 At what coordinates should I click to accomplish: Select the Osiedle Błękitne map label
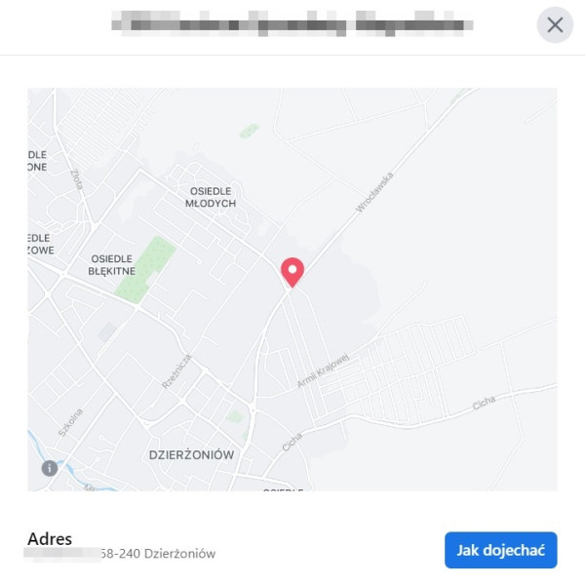point(111,265)
